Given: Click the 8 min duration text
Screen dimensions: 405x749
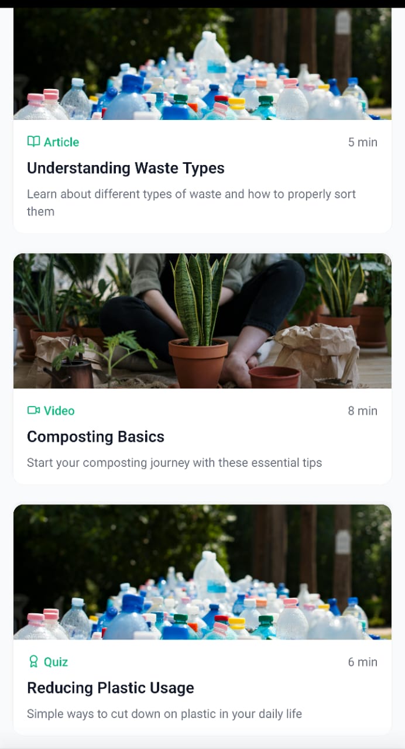Looking at the screenshot, I should [x=363, y=411].
